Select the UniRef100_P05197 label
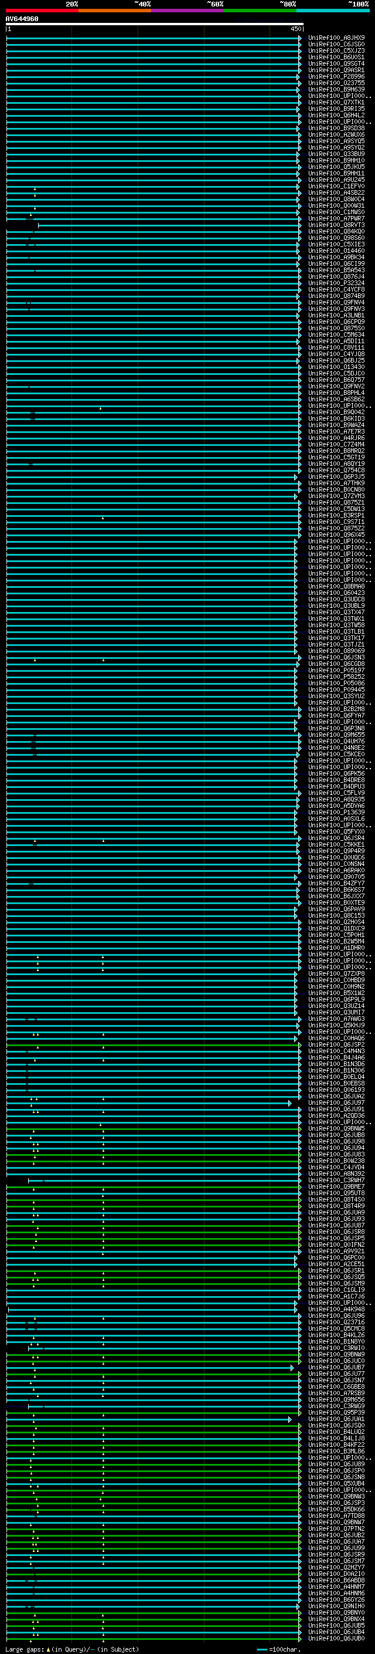375x1654 pixels. tap(336, 670)
